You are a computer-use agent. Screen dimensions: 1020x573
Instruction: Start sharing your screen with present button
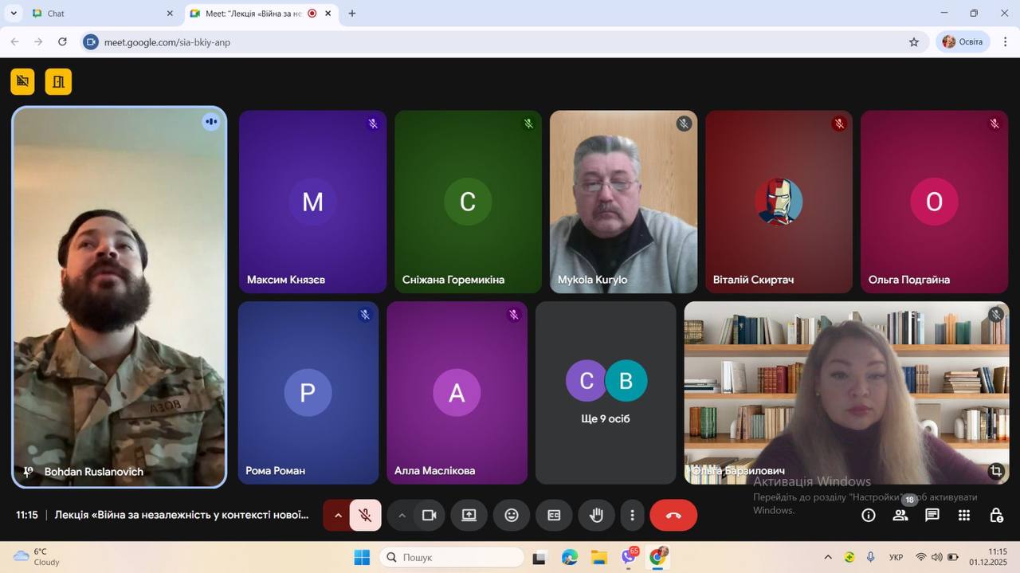click(469, 516)
